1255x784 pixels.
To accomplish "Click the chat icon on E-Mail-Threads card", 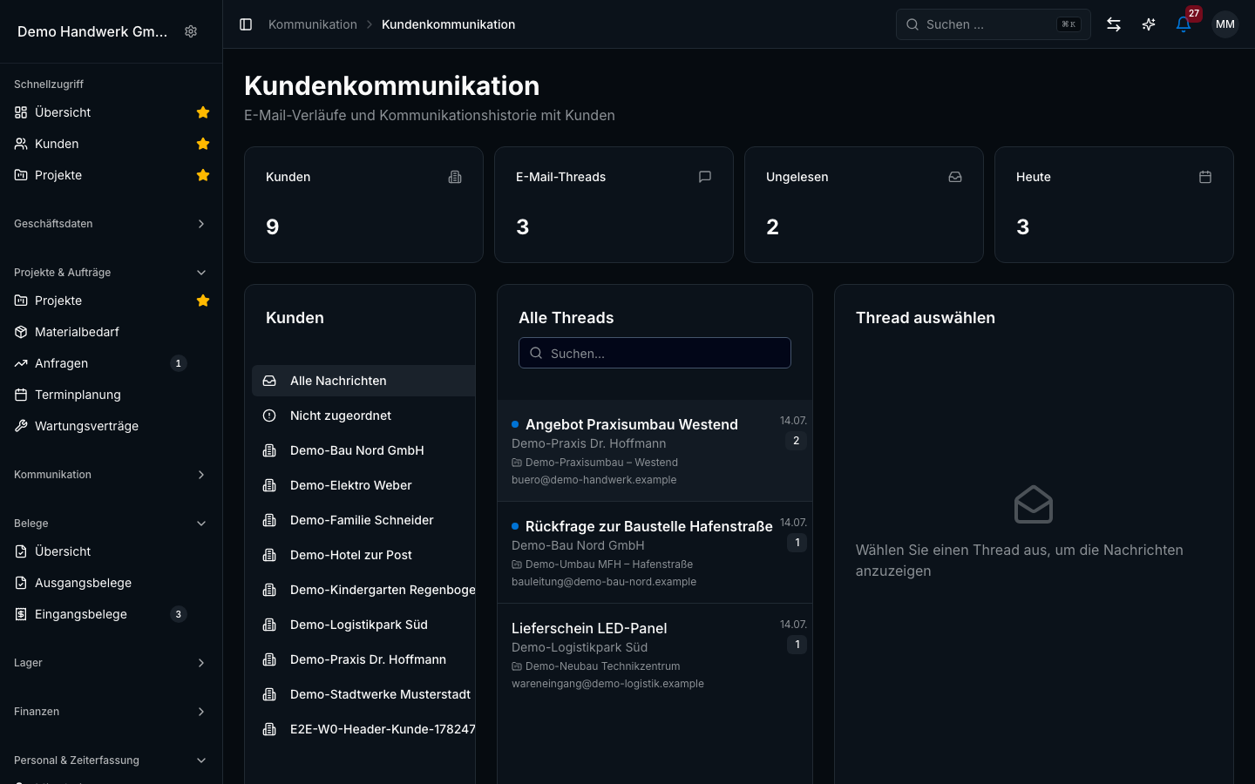I will point(705,177).
